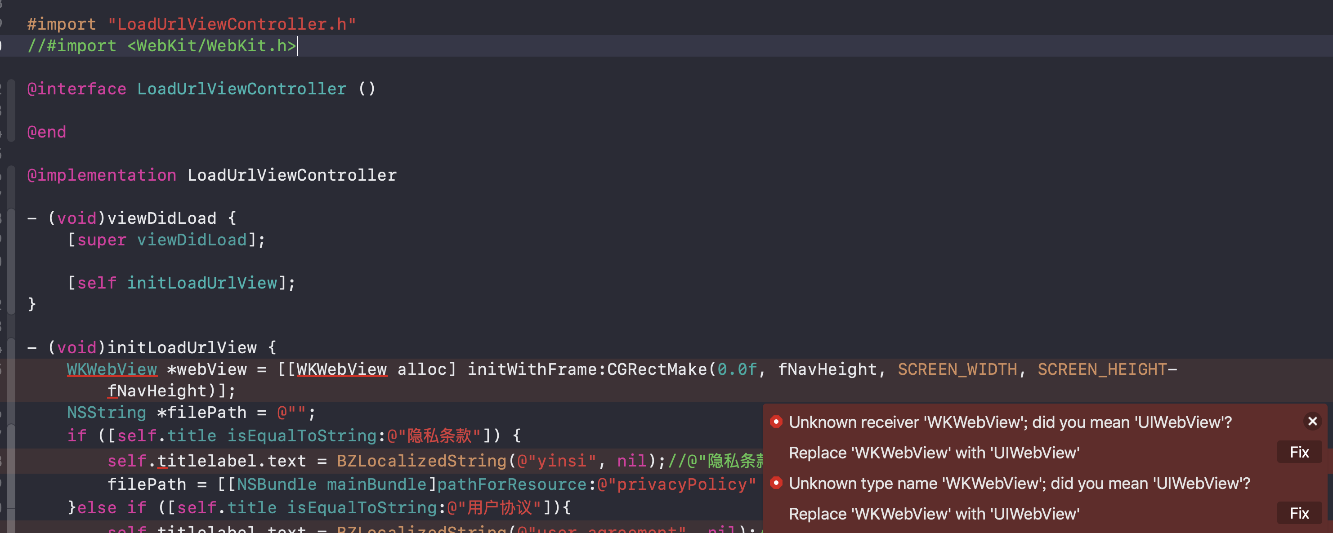Click the NSBundle class name in the filePath line

[276, 484]
